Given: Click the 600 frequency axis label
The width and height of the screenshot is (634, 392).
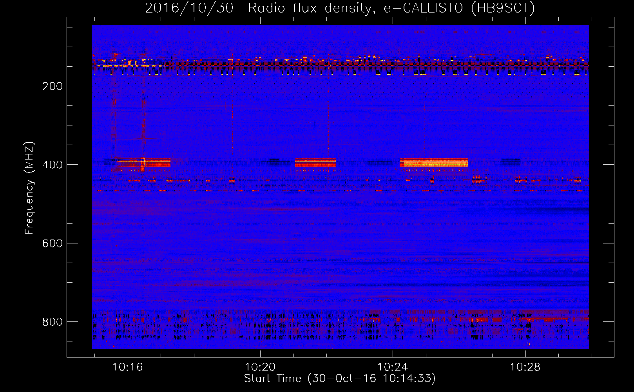Looking at the screenshot, I should click(53, 243).
